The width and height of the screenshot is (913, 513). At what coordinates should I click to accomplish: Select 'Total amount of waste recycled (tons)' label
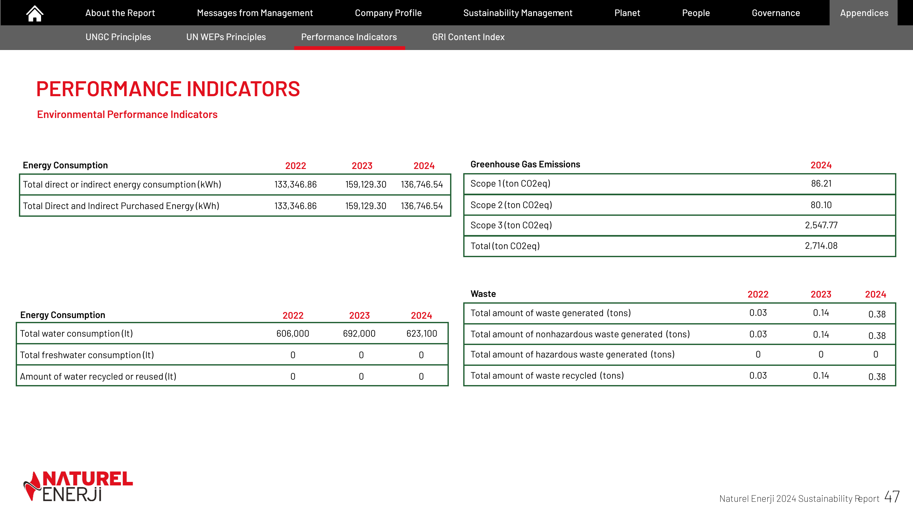tap(547, 375)
